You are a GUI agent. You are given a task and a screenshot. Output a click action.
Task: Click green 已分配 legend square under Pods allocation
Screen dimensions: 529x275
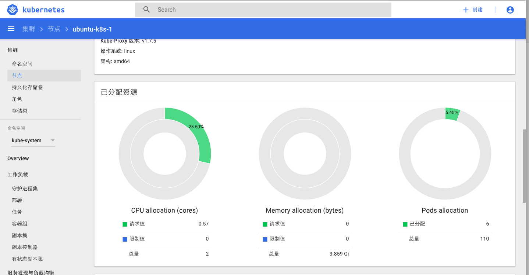405,224
